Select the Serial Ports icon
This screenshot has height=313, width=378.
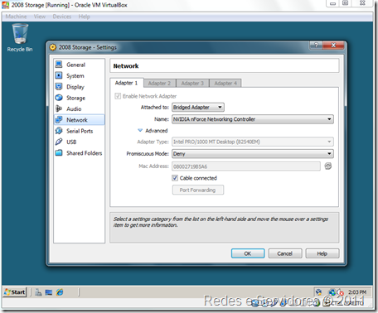pos(59,131)
